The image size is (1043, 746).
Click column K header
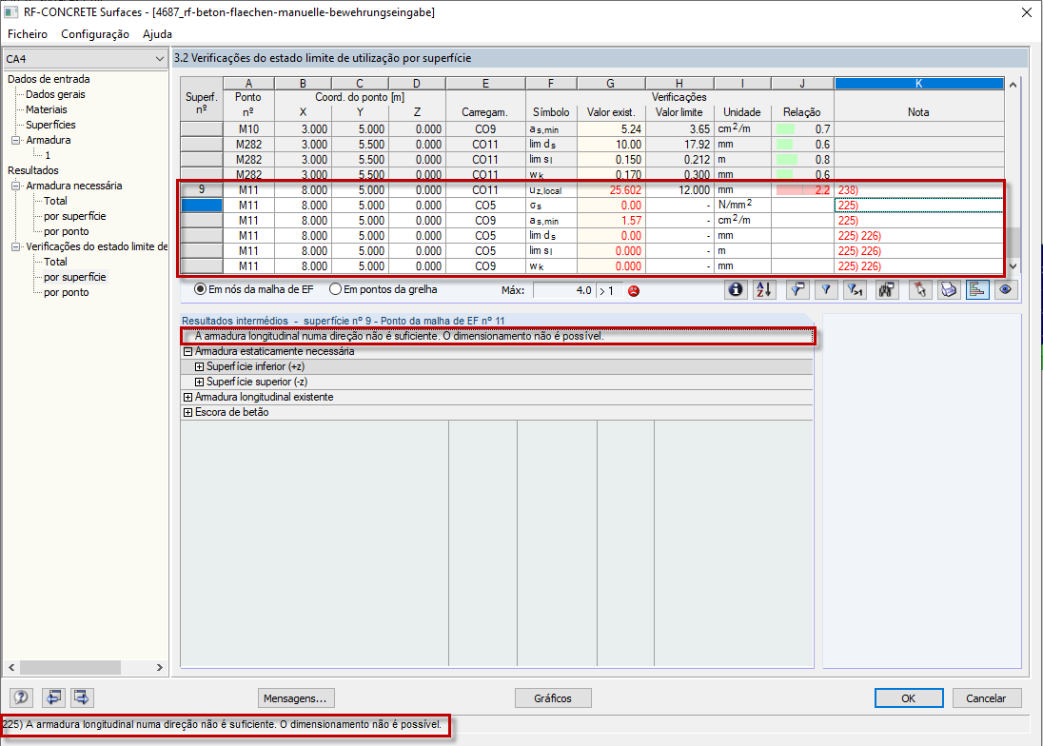pyautogui.click(x=918, y=84)
